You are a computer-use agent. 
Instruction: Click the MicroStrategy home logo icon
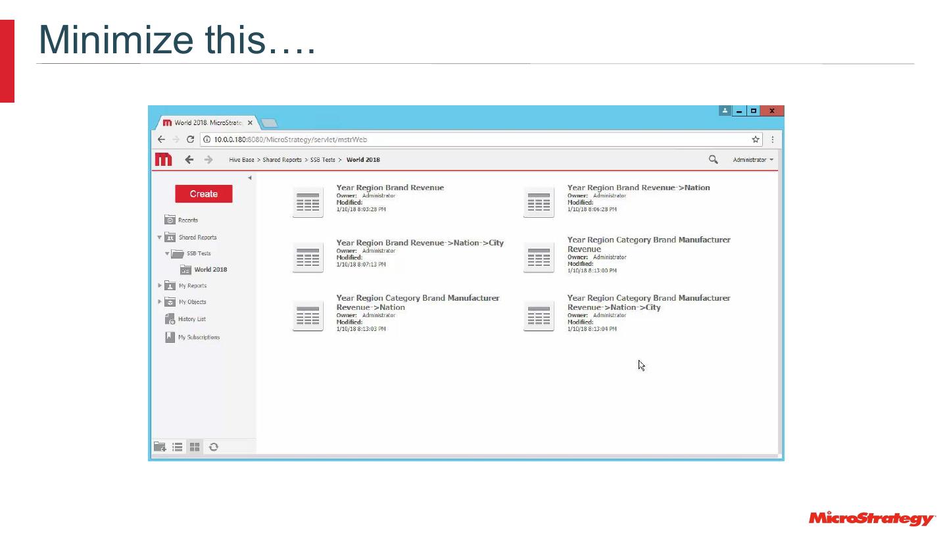point(163,159)
